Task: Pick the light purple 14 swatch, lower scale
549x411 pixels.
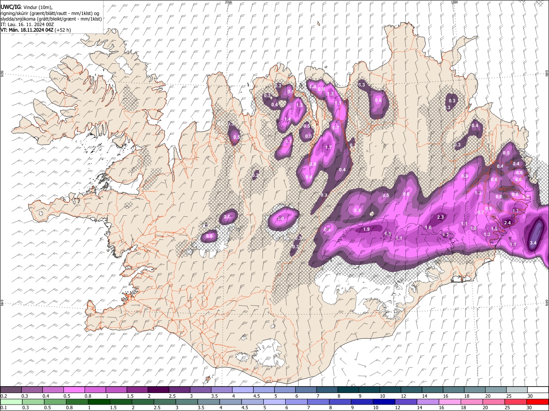Action: (428, 402)
